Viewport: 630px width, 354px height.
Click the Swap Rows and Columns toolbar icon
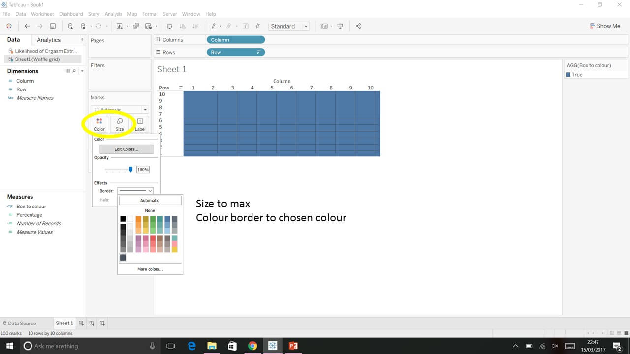pyautogui.click(x=170, y=26)
